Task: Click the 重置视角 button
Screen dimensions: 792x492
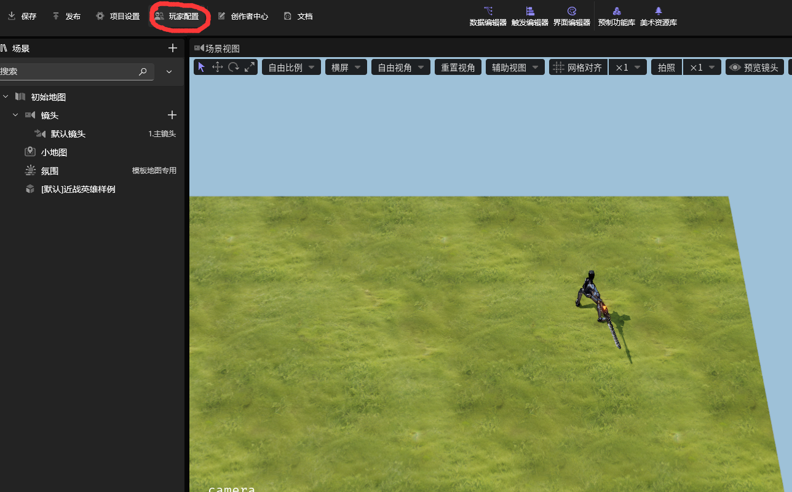Action: tap(458, 68)
